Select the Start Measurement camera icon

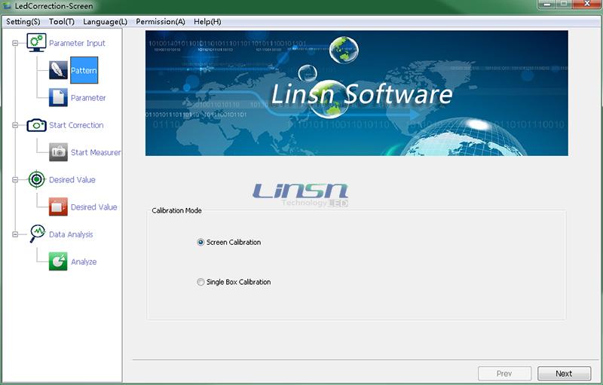click(x=58, y=152)
